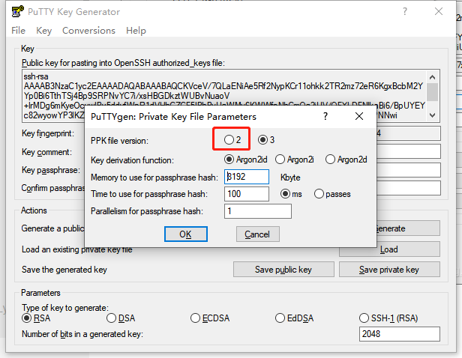Click public key scrollbar down arrow
Screen dimensions: 462x358
[x=432, y=115]
